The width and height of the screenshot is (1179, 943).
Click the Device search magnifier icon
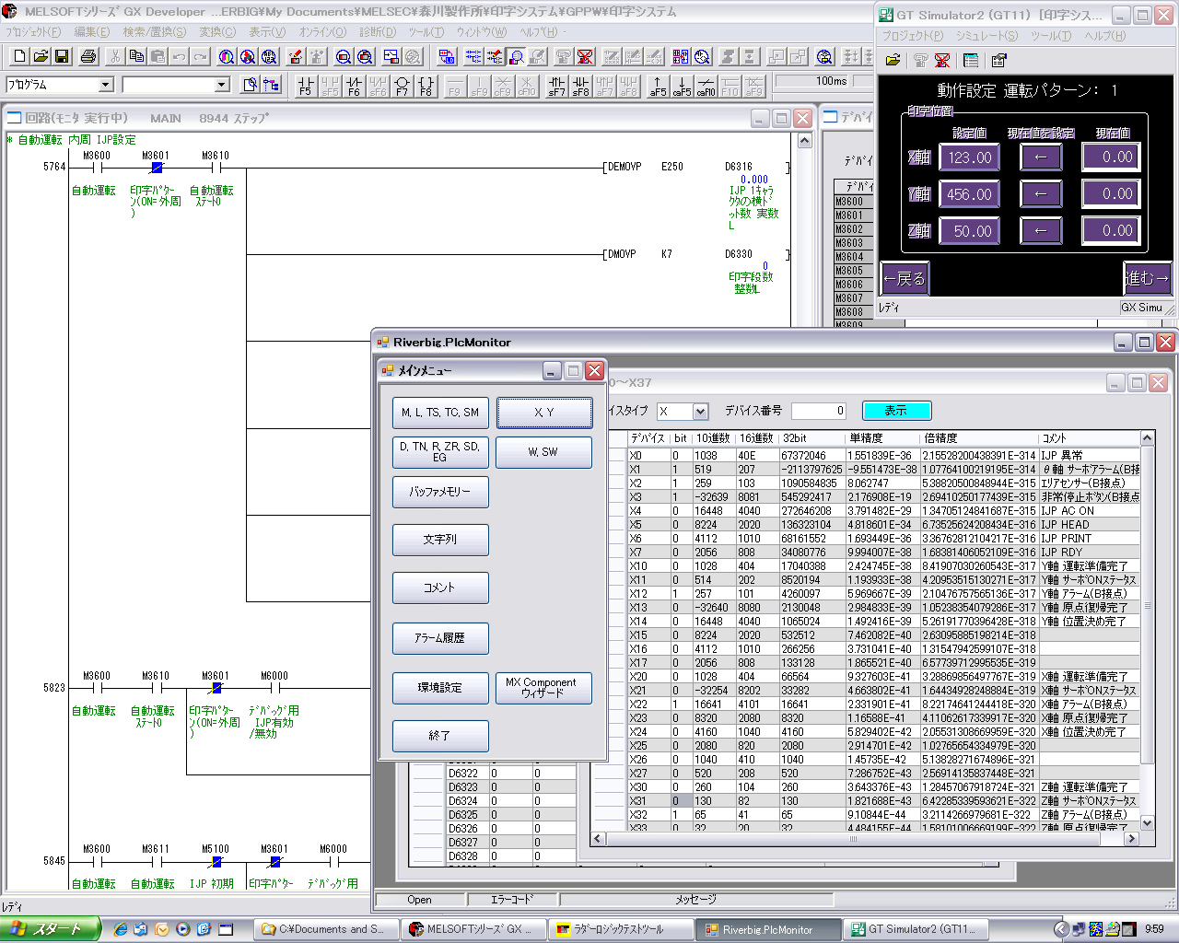pyautogui.click(x=227, y=56)
